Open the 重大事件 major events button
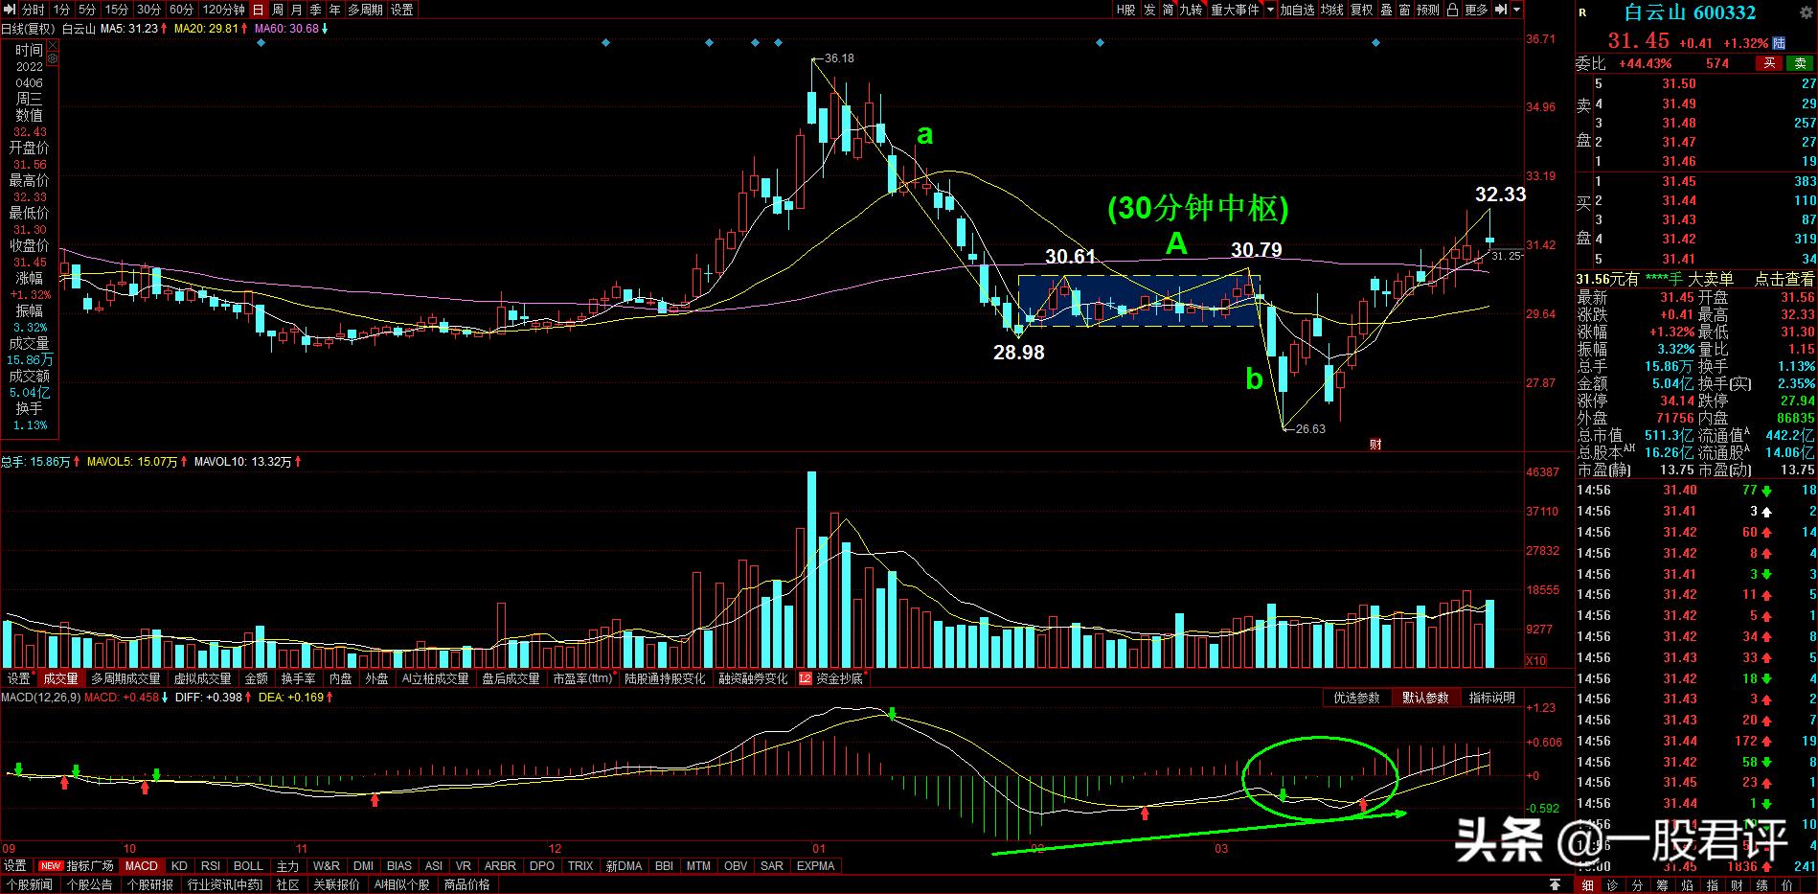 coord(1235,10)
